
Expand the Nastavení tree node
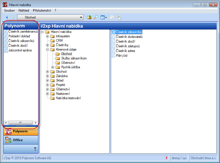tap(48, 94)
